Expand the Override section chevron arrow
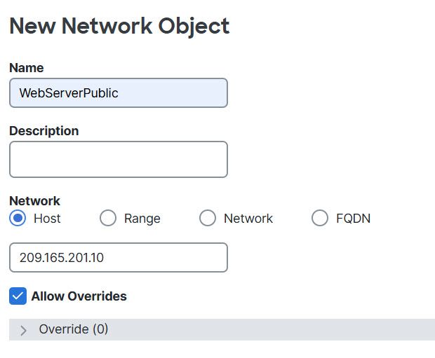The image size is (435, 358). click(x=23, y=330)
